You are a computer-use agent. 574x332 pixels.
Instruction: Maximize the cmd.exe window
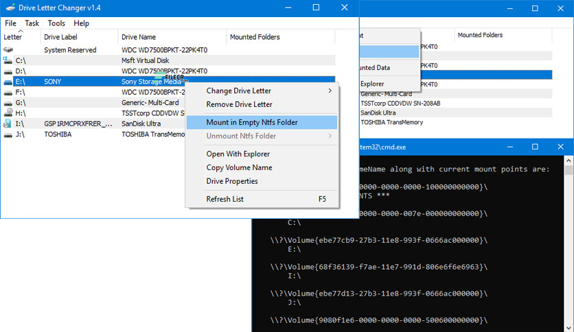coord(535,147)
